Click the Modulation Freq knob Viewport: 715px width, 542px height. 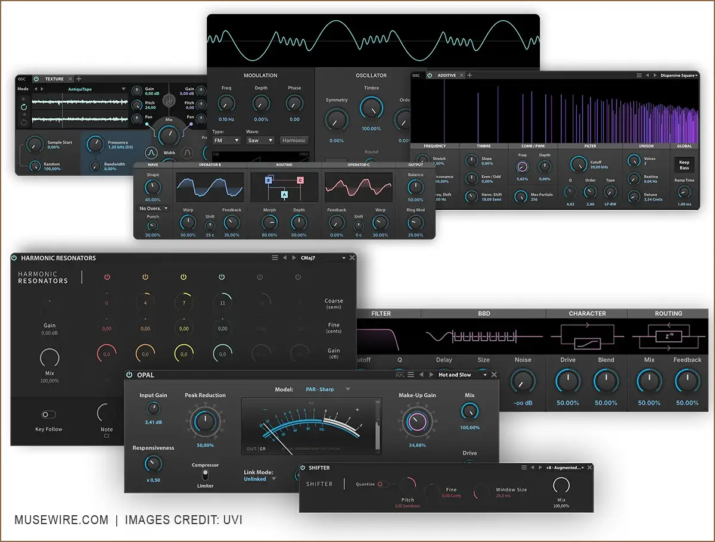tap(226, 104)
